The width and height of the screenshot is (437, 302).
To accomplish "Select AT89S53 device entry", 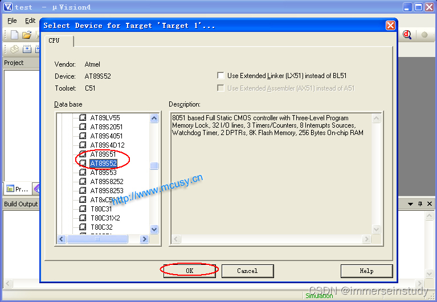I will (103, 172).
